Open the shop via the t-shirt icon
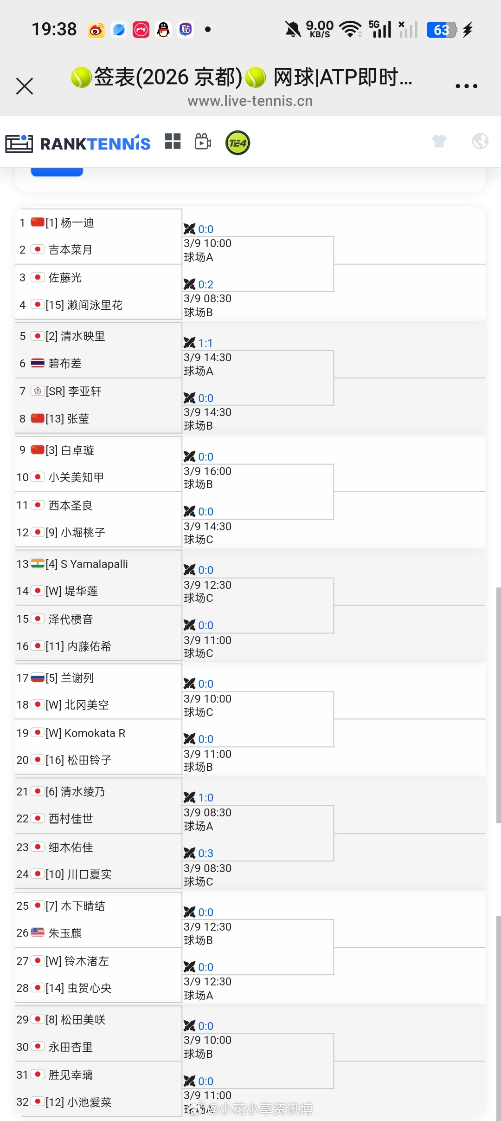Image resolution: width=501 pixels, height=1121 pixels. (439, 142)
